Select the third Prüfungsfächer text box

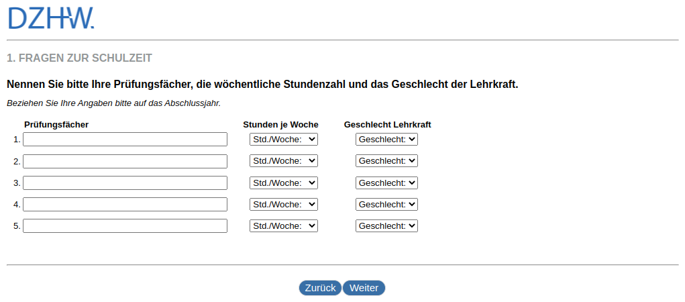pyautogui.click(x=125, y=183)
